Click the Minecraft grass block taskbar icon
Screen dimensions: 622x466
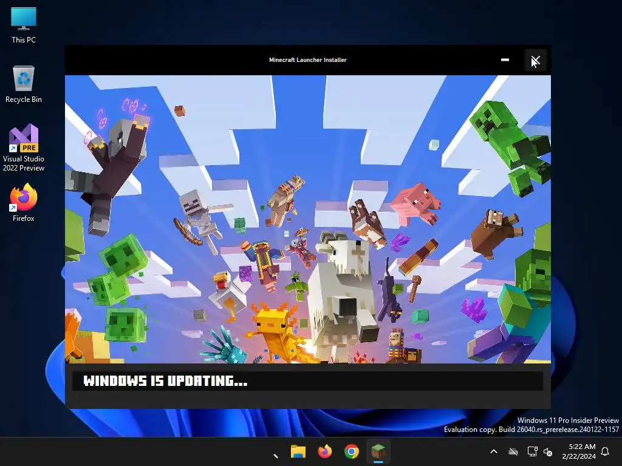378,451
